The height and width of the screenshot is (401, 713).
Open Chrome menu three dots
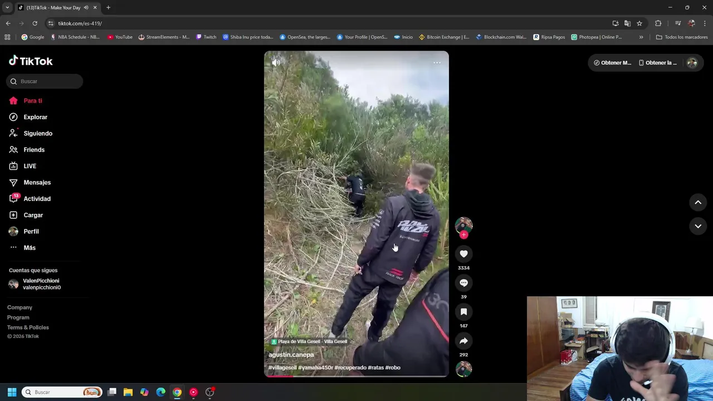pos(705,23)
